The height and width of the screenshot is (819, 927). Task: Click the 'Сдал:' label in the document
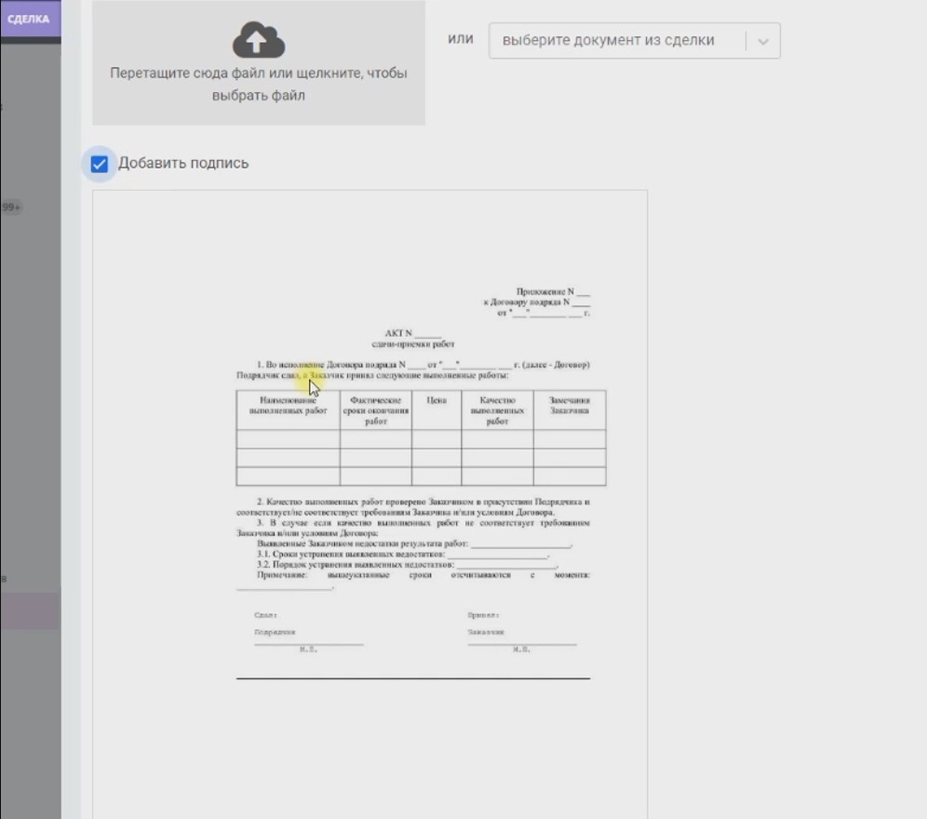265,615
